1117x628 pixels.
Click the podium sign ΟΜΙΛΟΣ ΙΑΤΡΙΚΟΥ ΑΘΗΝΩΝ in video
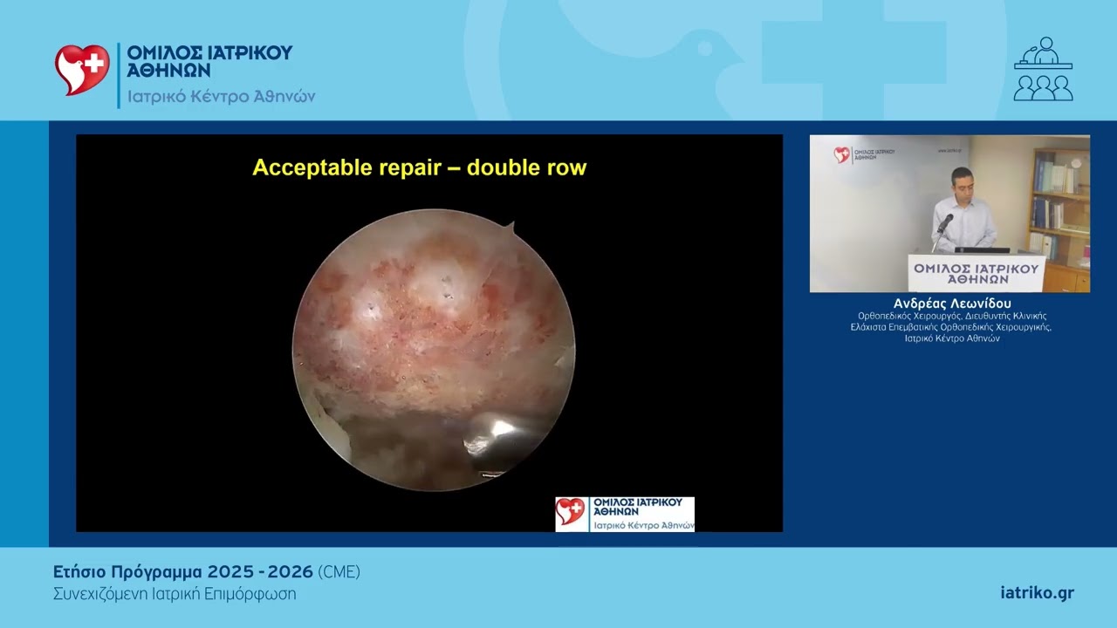pos(977,273)
